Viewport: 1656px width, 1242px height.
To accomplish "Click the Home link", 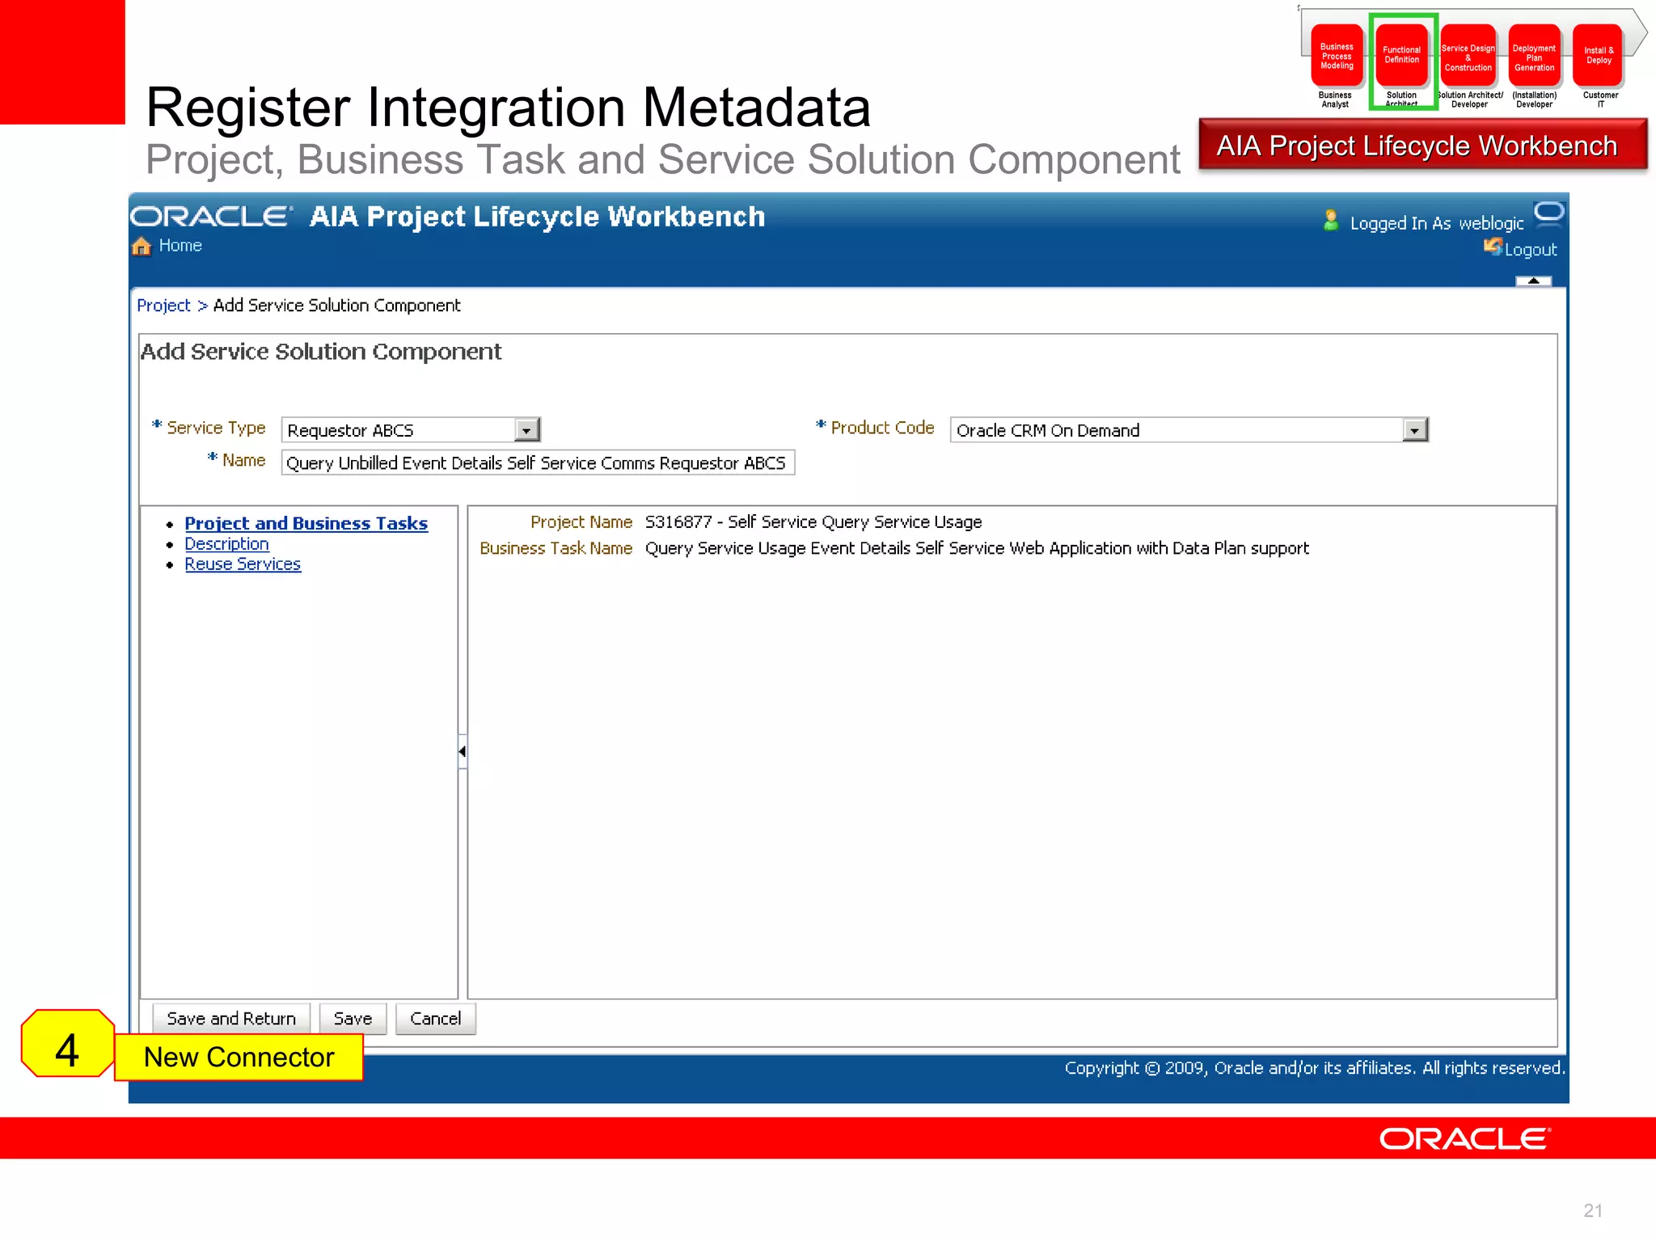I will (180, 246).
